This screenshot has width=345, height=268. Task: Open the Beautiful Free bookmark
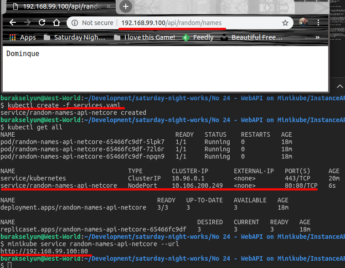252,37
